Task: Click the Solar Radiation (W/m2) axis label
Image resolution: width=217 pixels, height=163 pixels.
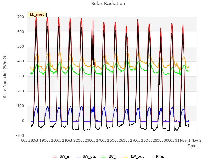Action: tap(5, 77)
